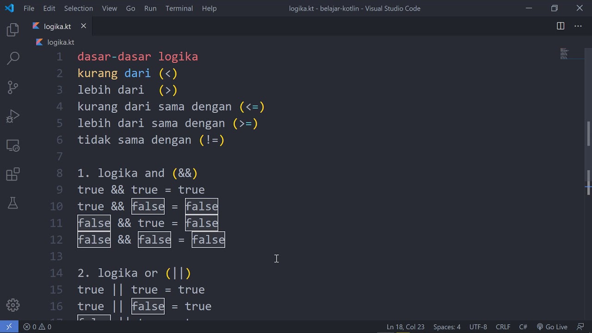Open the Source Control view
592x333 pixels.
13,86
